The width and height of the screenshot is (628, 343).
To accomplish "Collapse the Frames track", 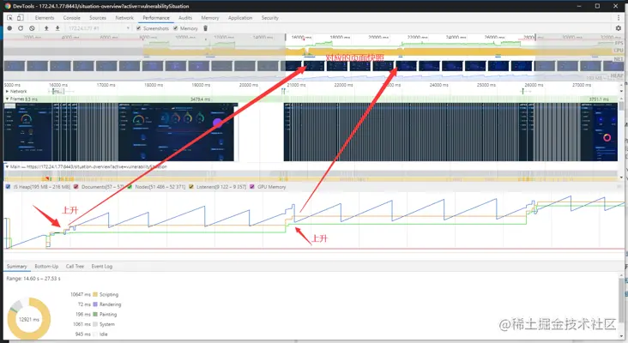I will point(7,99).
